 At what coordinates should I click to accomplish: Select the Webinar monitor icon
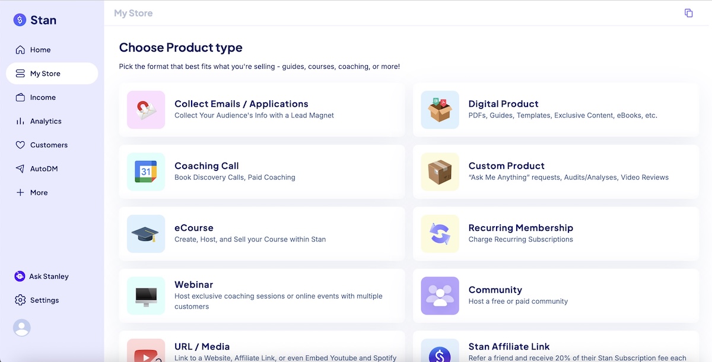[146, 296]
